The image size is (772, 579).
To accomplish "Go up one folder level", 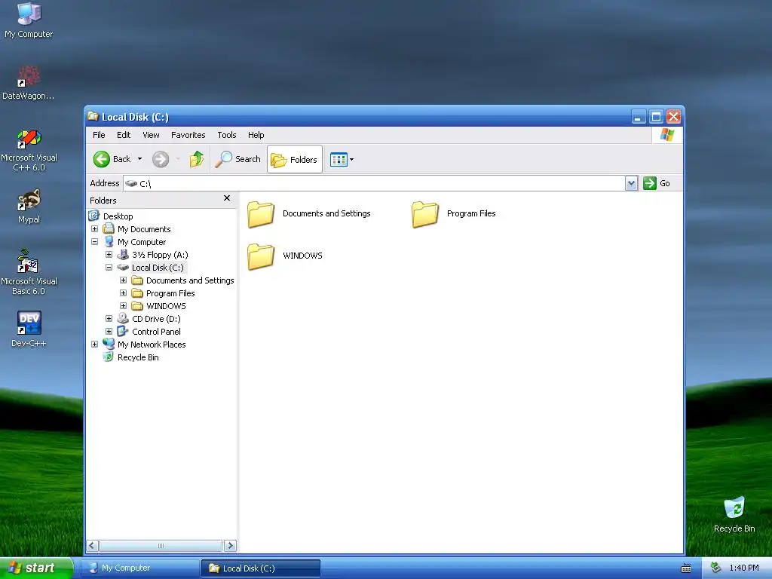I will (197, 159).
